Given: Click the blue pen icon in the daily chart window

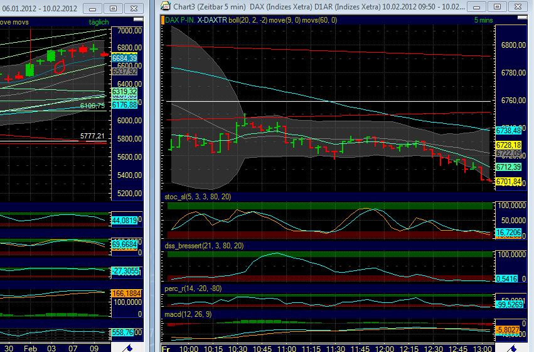Looking at the screenshot, I should tap(127, 348).
